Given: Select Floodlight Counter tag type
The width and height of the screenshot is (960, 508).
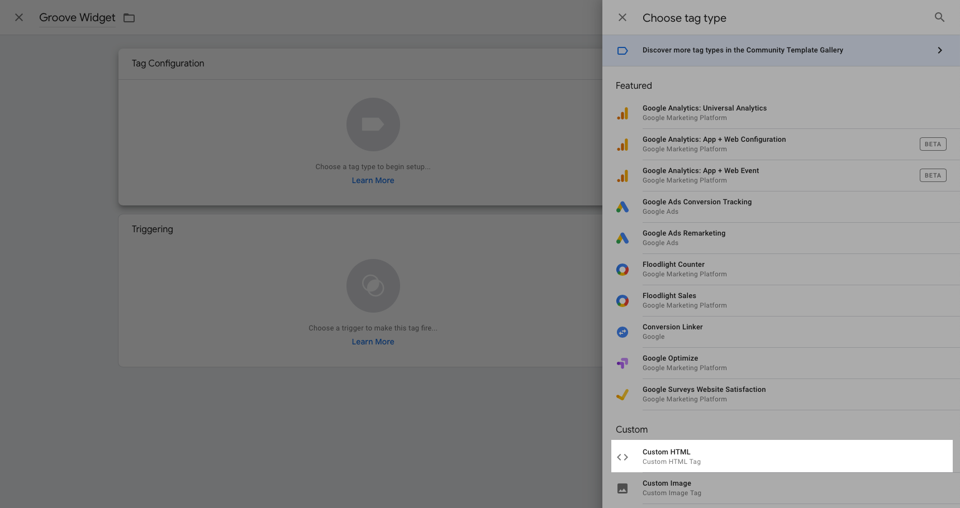Looking at the screenshot, I should (781, 270).
